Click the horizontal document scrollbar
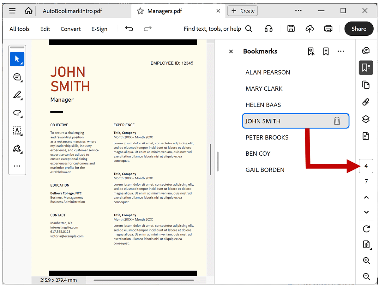This screenshot has width=379, height=287. coord(144,280)
